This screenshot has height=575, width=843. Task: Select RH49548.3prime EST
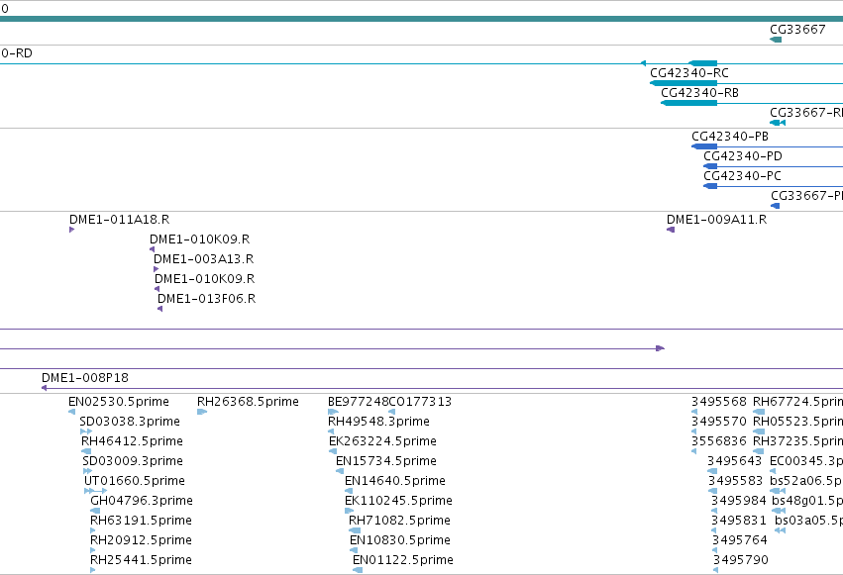pos(378,422)
